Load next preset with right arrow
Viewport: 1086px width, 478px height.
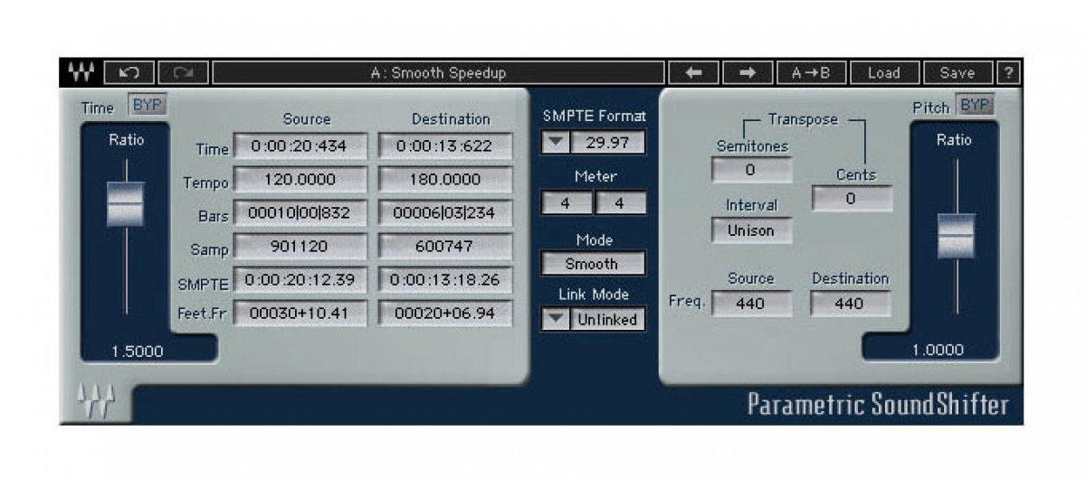(x=748, y=72)
